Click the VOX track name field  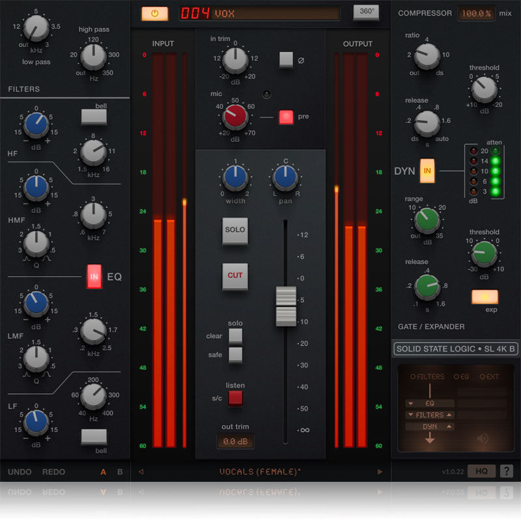point(275,13)
